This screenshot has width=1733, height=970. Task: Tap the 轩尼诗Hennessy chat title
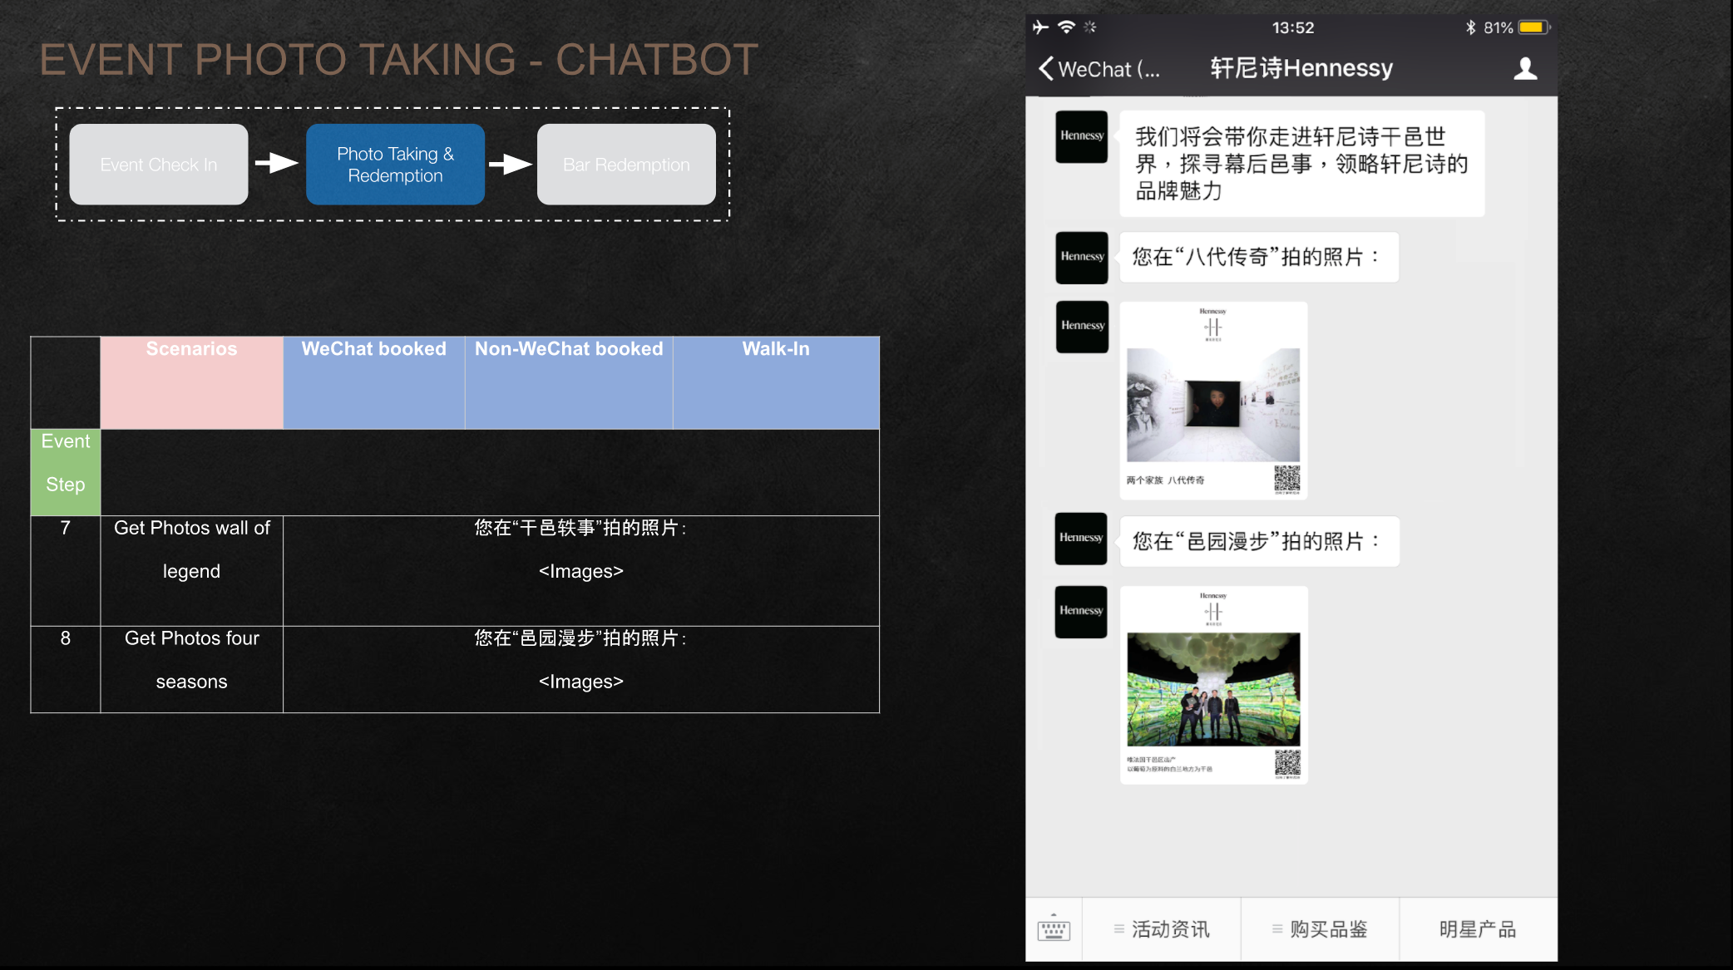pyautogui.click(x=1301, y=68)
